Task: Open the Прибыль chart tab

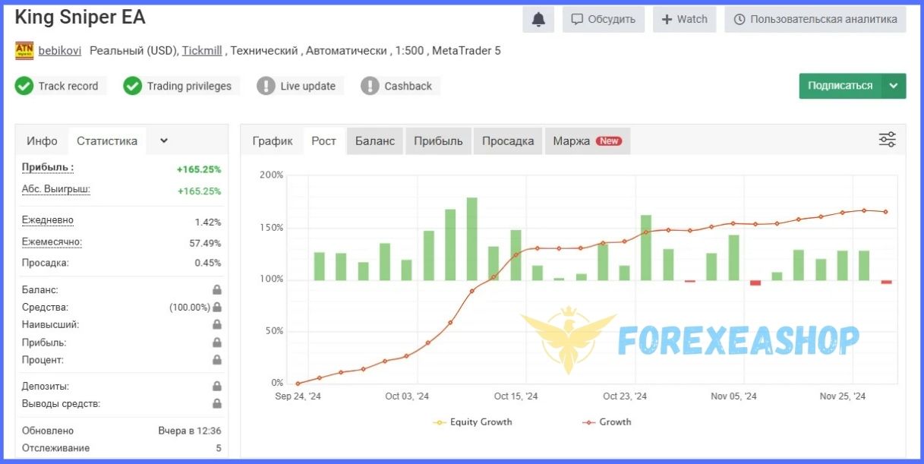Action: point(438,141)
